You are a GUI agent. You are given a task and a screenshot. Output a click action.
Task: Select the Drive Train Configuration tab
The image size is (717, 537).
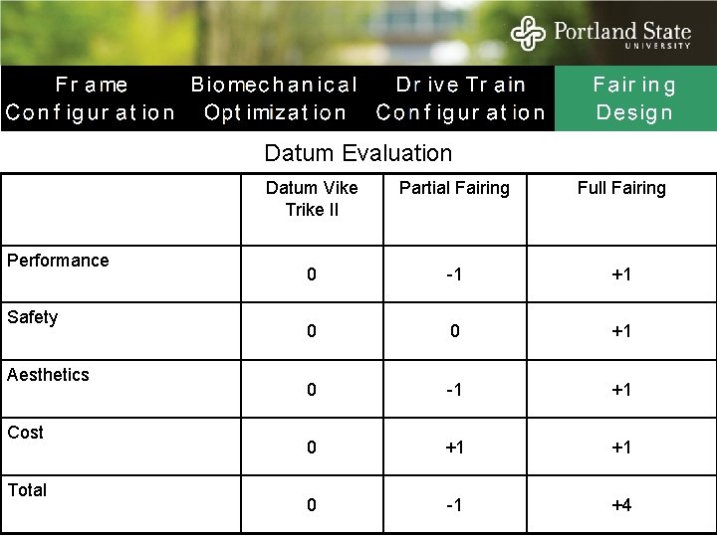coord(460,98)
